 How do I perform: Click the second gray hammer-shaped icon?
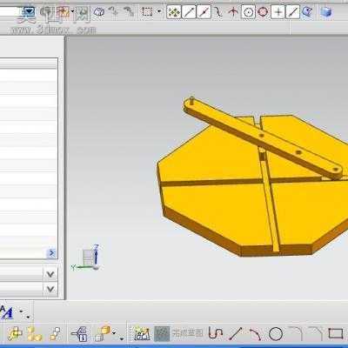129,11
